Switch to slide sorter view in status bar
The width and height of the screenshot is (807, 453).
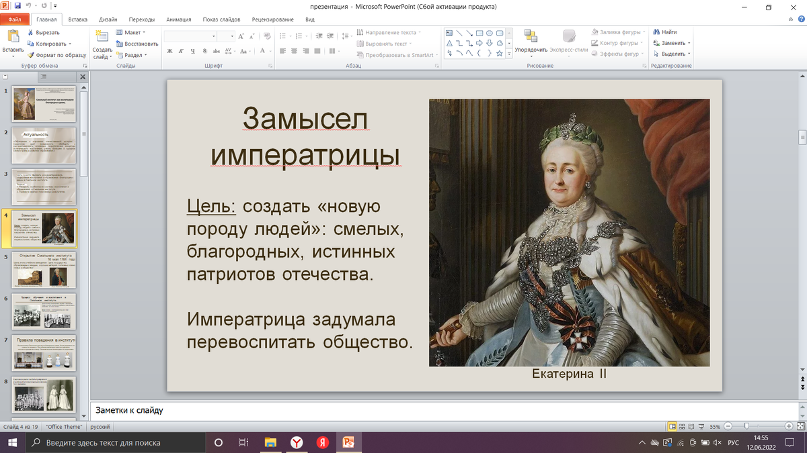point(682,427)
